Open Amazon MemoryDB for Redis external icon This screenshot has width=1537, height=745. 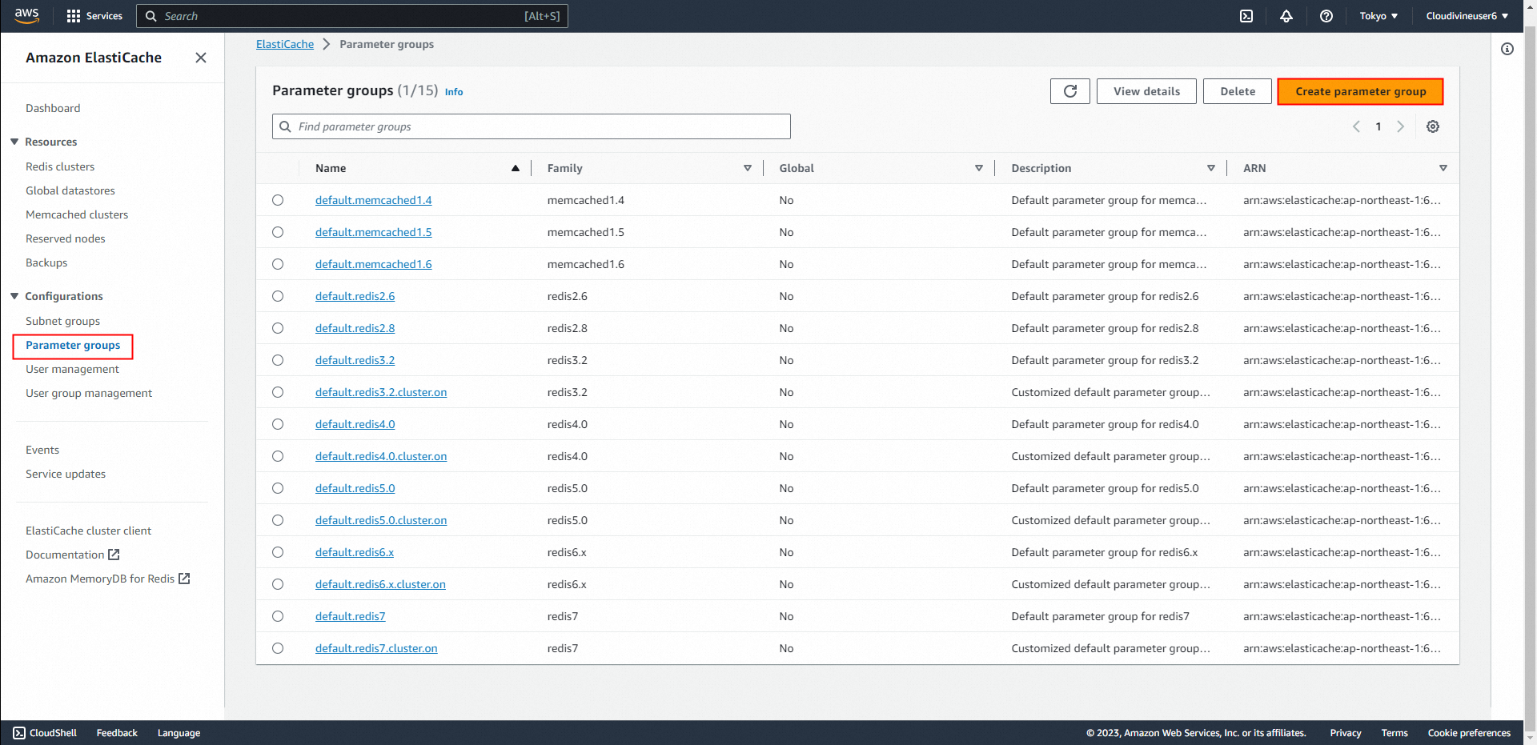point(184,579)
